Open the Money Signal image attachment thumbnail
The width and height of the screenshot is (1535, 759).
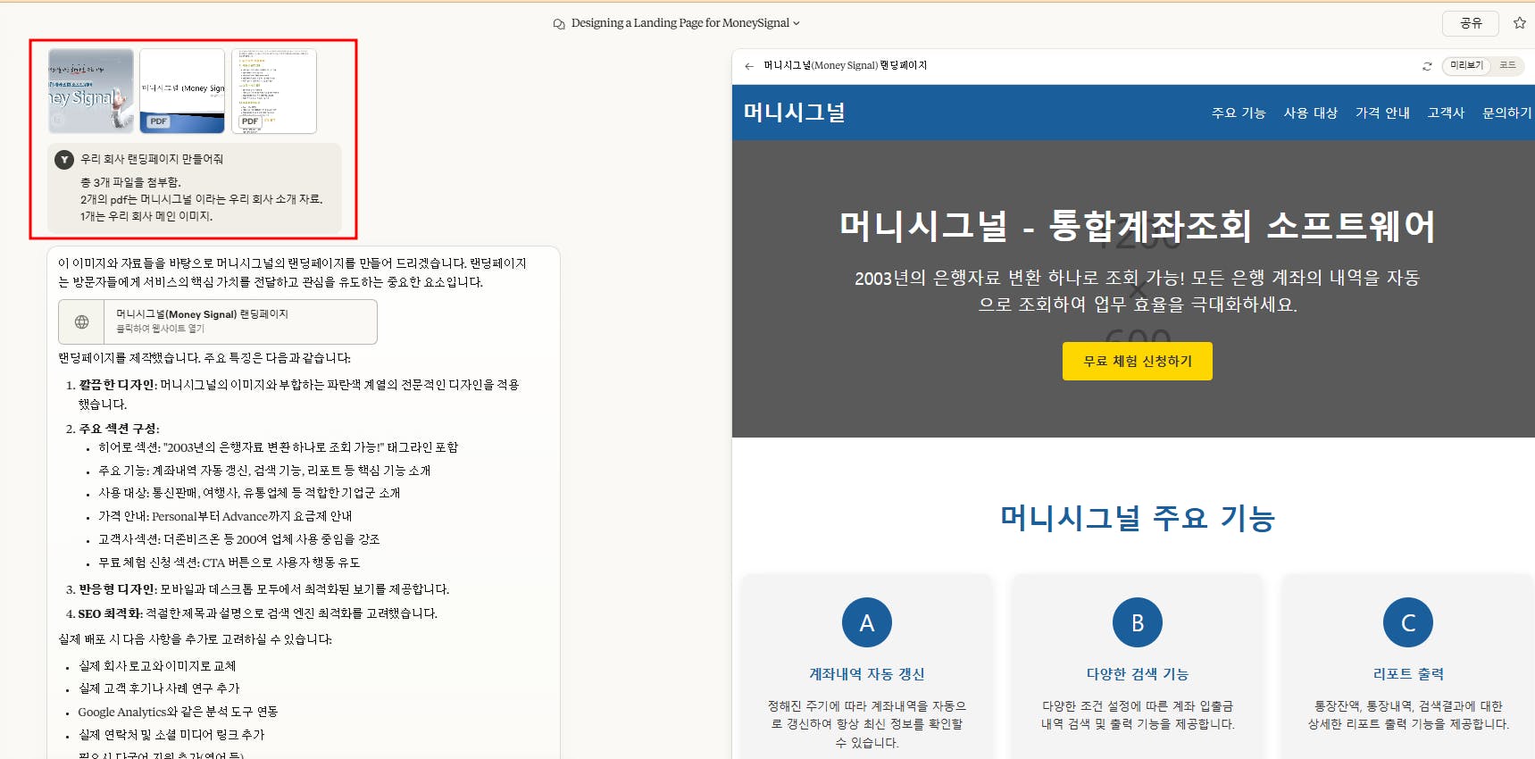(x=91, y=91)
